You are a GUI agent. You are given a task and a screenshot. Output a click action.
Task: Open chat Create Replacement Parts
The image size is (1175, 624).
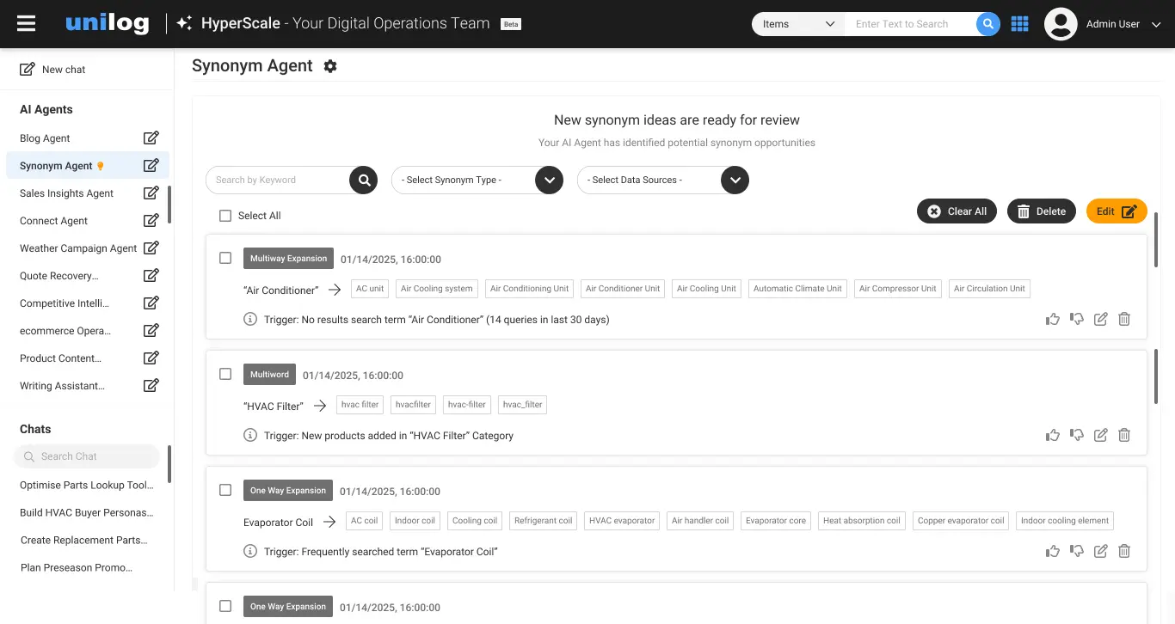tap(84, 541)
